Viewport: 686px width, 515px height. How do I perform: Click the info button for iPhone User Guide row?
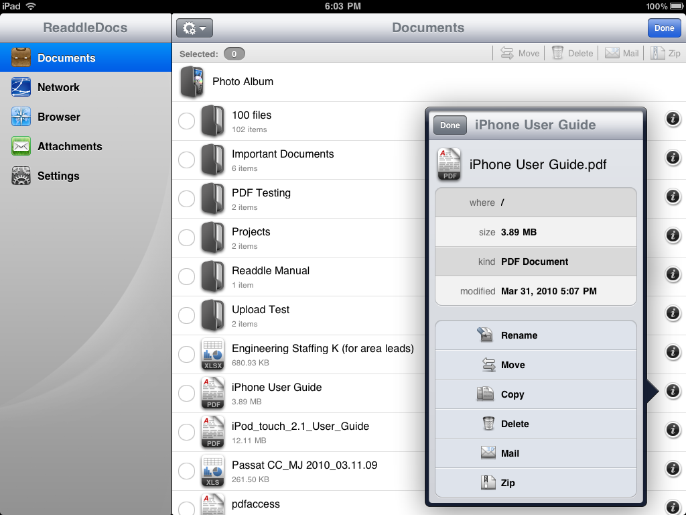tap(673, 391)
